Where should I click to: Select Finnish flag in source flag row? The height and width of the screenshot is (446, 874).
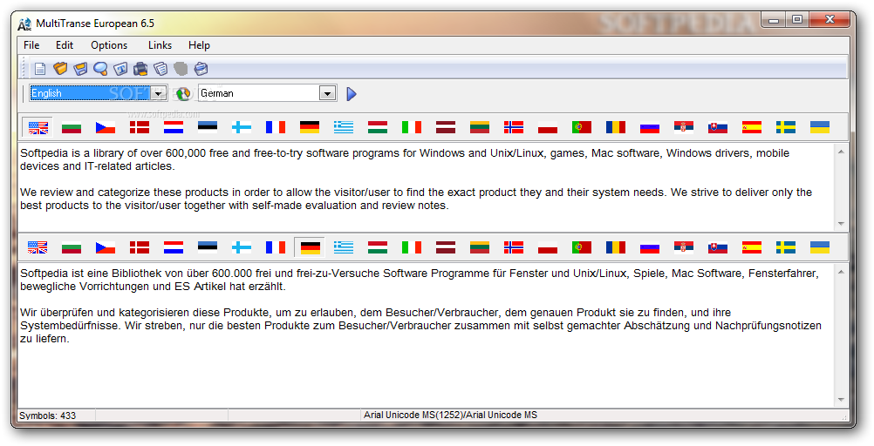(x=242, y=127)
